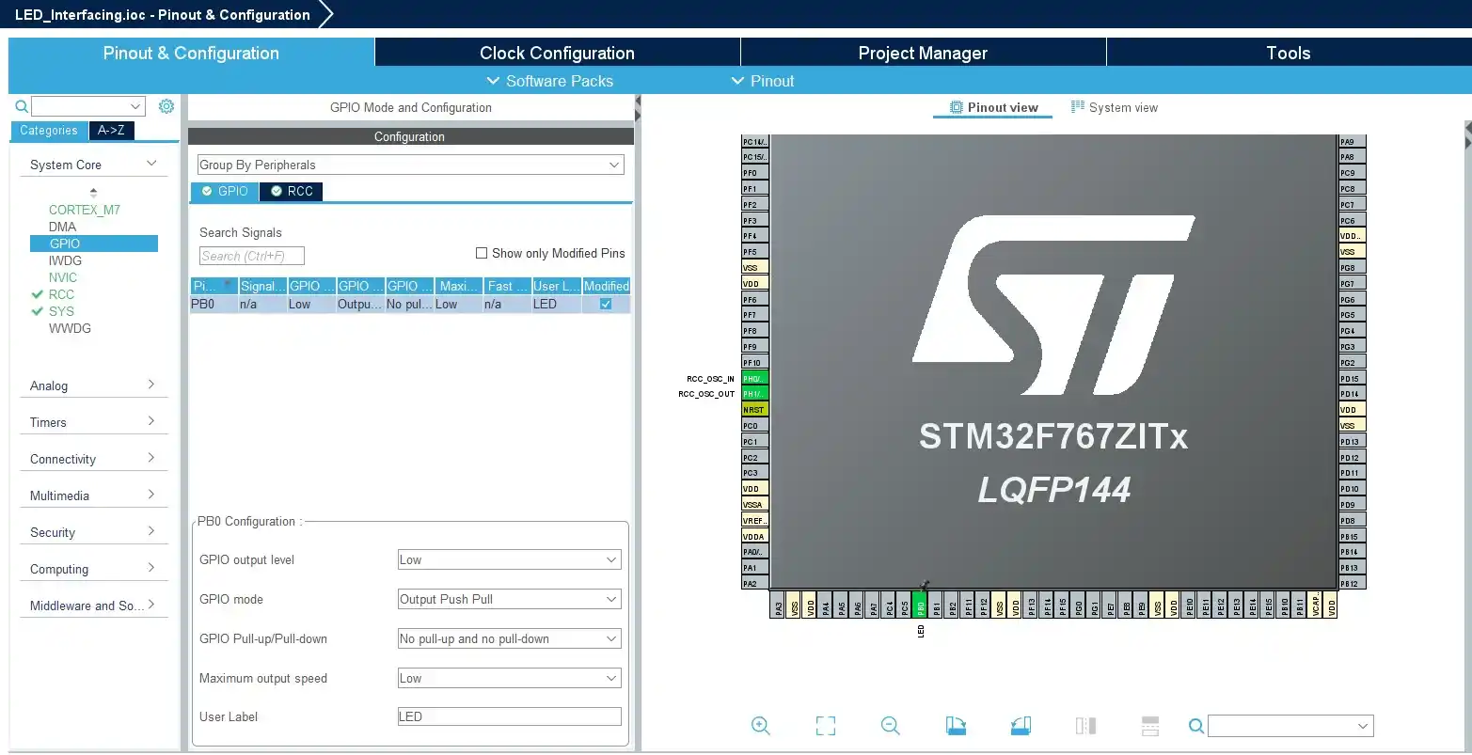The height and width of the screenshot is (755, 1472).
Task: Open the Group By Peripherals dropdown
Action: tap(410, 165)
